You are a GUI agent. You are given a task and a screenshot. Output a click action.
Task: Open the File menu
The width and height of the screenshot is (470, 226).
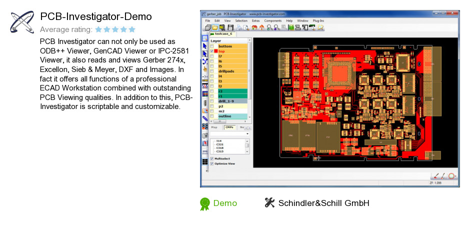(207, 20)
